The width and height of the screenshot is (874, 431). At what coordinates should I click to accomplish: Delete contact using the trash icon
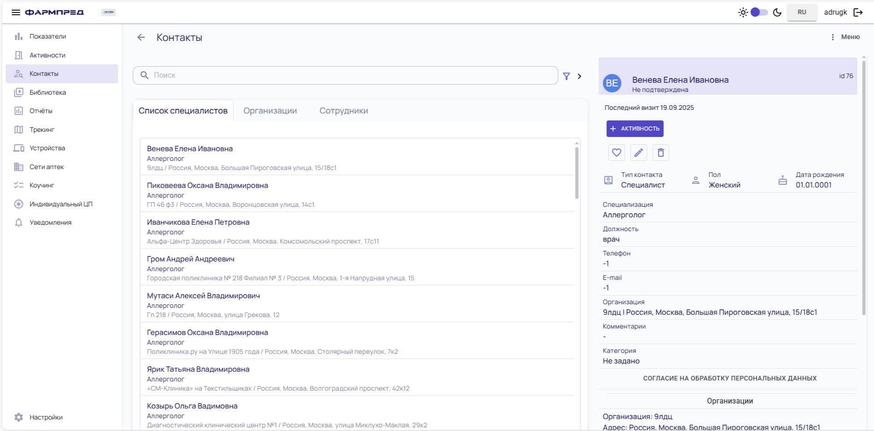661,153
